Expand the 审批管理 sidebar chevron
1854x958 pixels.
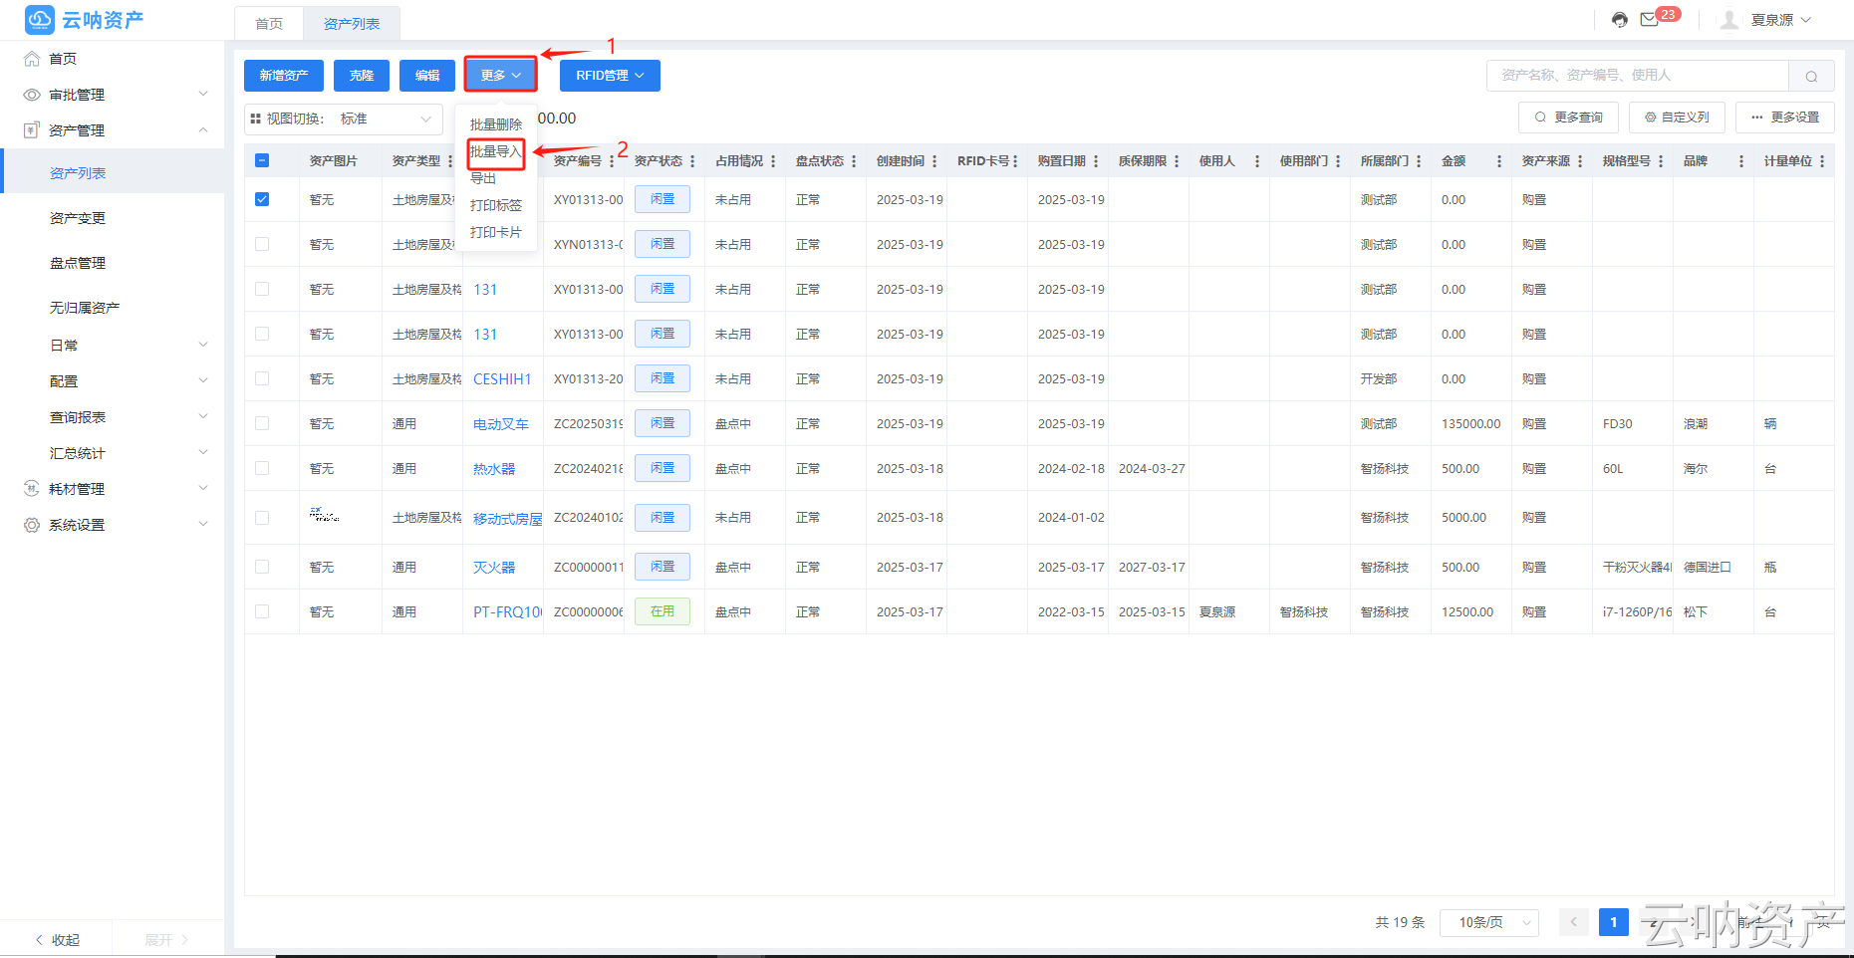tap(203, 95)
